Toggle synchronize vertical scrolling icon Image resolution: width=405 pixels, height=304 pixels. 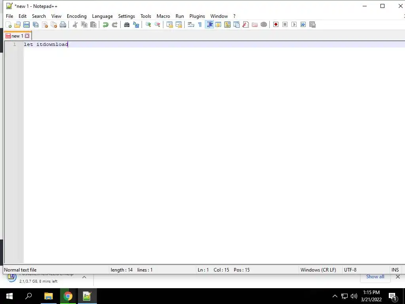pos(169,25)
